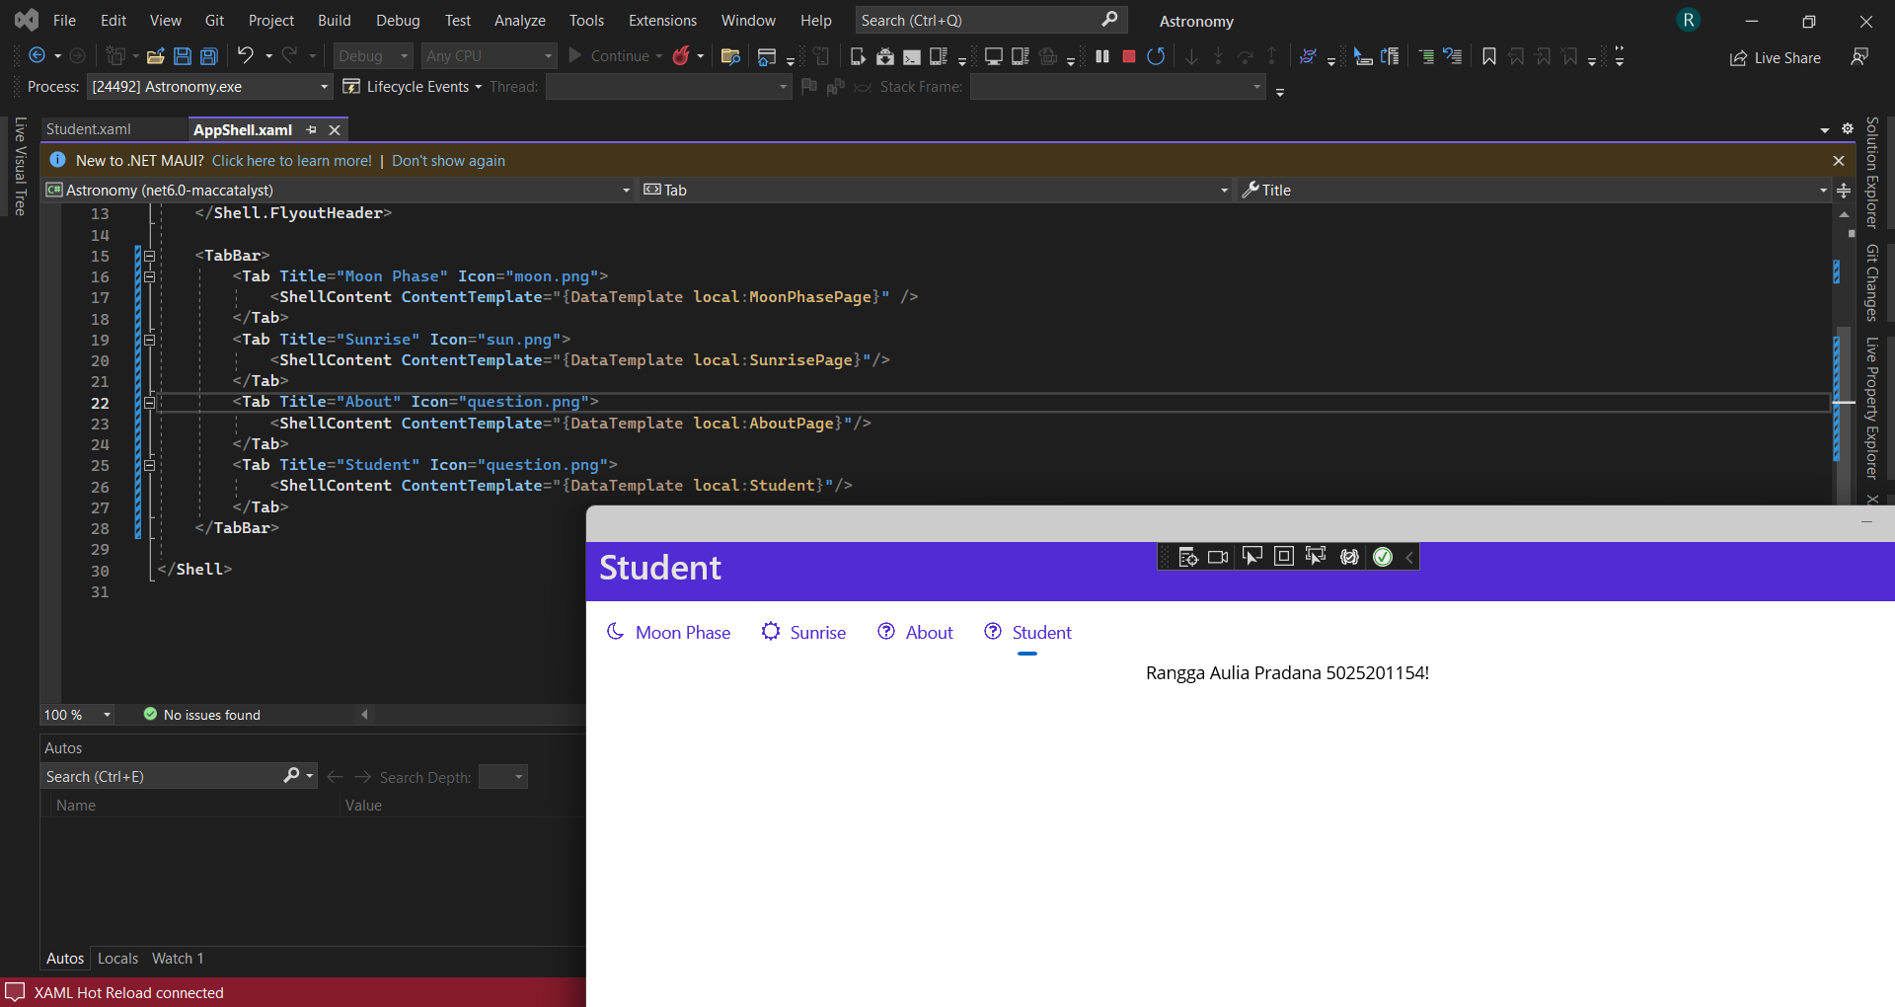The image size is (1895, 1007).
Task: Open Live Share from the toolbar
Action: tap(1776, 57)
